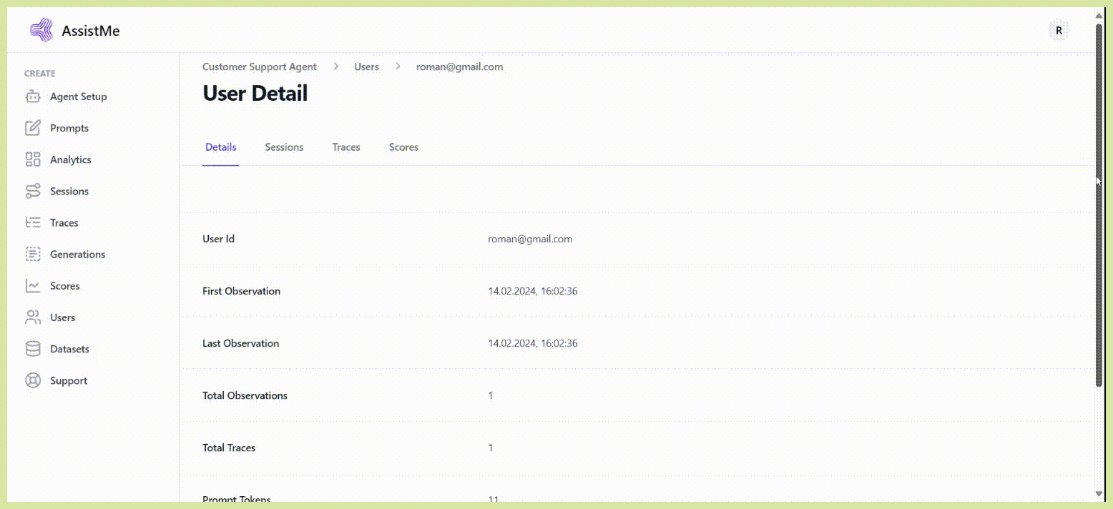Click the User Detail heading
The image size is (1113, 509).
(255, 93)
